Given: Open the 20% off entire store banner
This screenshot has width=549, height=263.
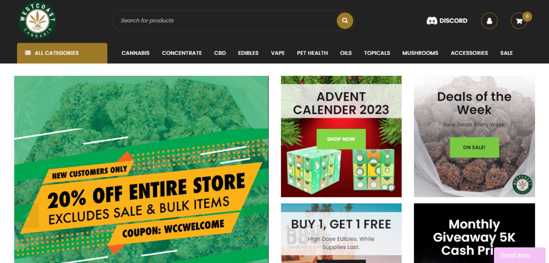Looking at the screenshot, I should tap(141, 169).
